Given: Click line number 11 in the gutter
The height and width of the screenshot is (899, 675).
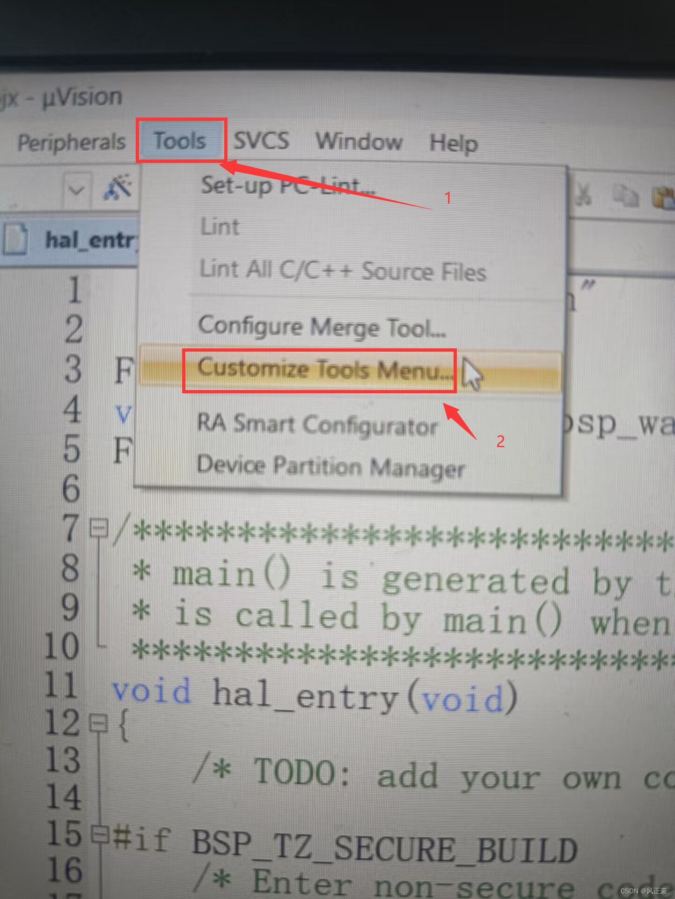Looking at the screenshot, I should tap(61, 685).
